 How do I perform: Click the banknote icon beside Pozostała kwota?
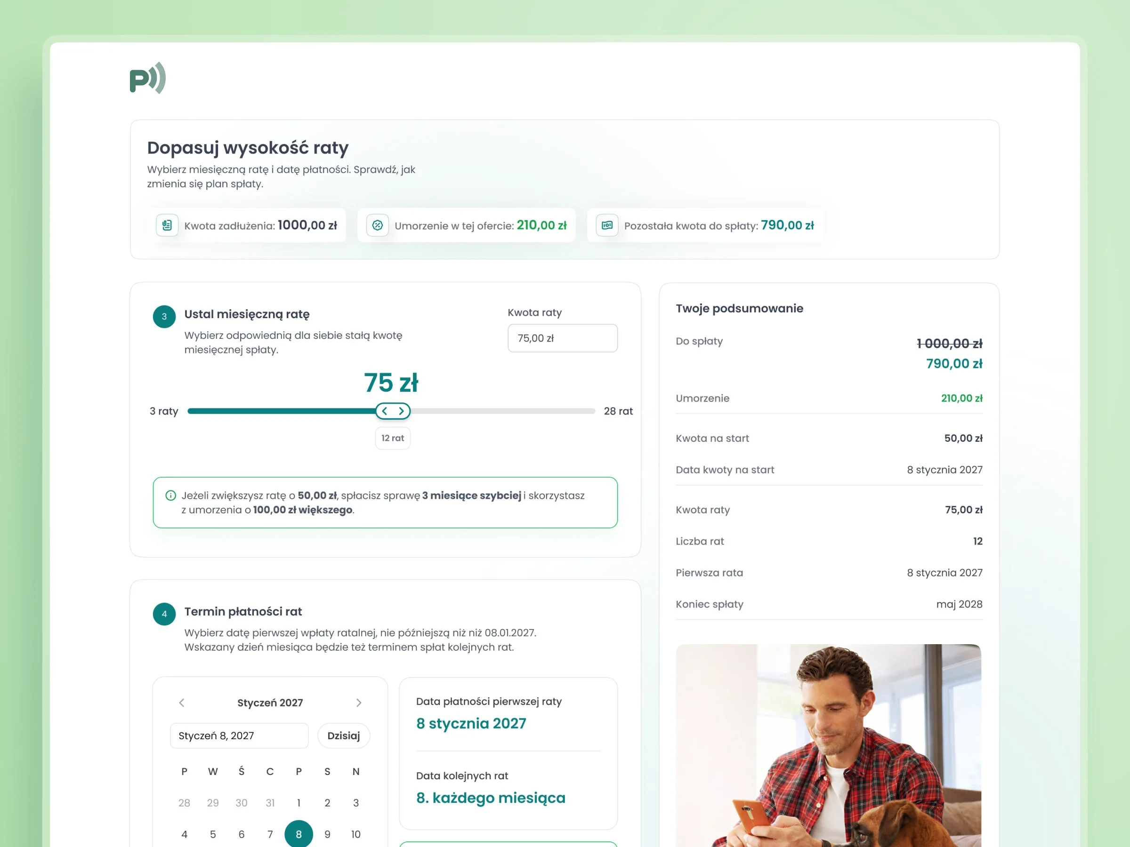click(607, 225)
